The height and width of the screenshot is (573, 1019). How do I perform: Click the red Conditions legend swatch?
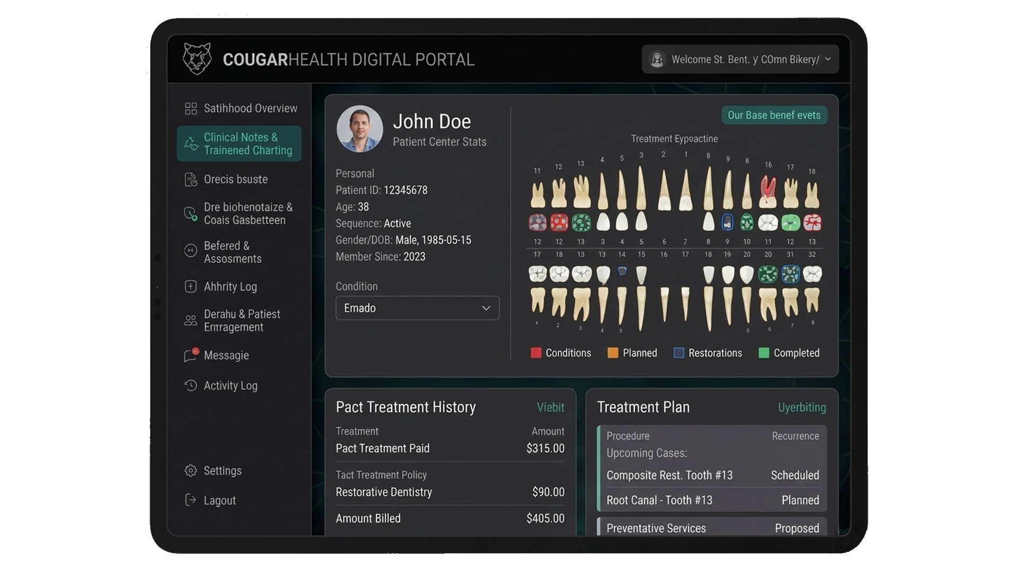point(536,353)
